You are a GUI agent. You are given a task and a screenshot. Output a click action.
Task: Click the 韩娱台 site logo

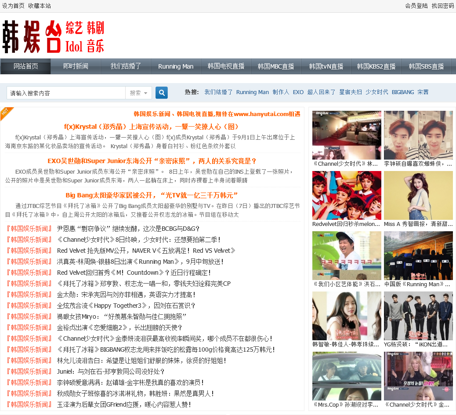click(53, 36)
